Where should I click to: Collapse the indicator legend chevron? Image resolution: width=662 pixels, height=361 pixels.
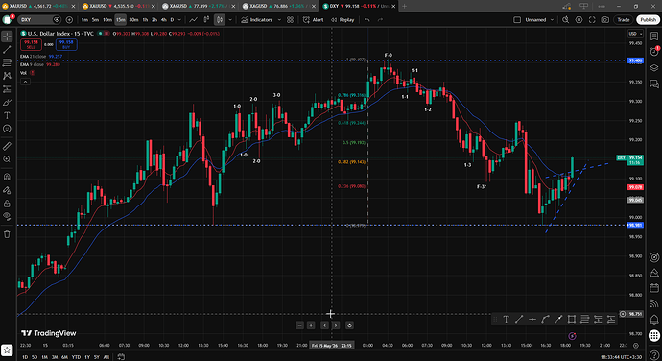(25, 82)
